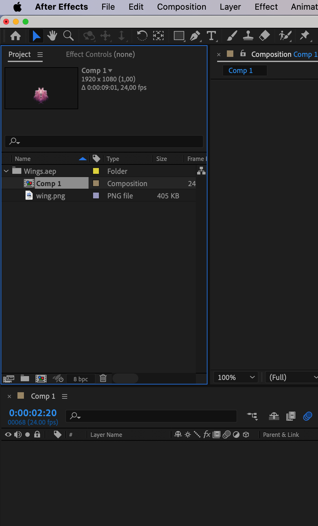Click the video eye column header
Image resolution: width=318 pixels, height=526 pixels.
click(x=8, y=435)
